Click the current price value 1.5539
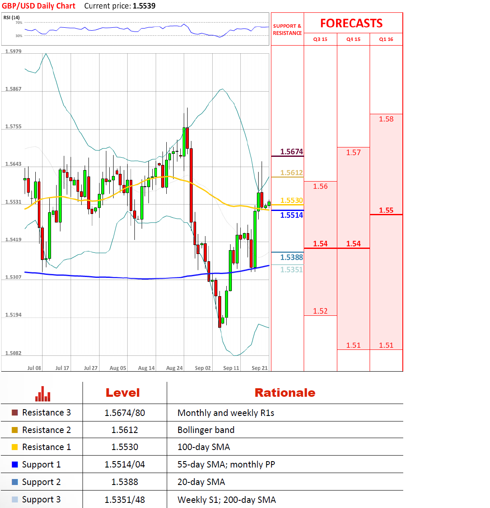The height and width of the screenshot is (508, 490). (x=144, y=6)
